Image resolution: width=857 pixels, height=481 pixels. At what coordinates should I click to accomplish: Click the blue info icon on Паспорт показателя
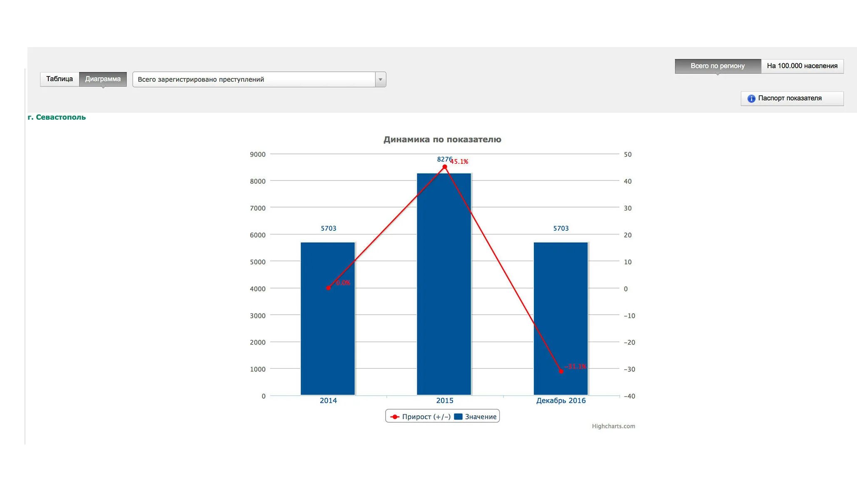751,99
